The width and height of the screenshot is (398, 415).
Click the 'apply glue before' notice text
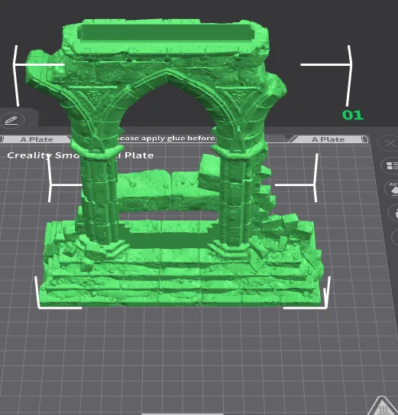click(167, 138)
